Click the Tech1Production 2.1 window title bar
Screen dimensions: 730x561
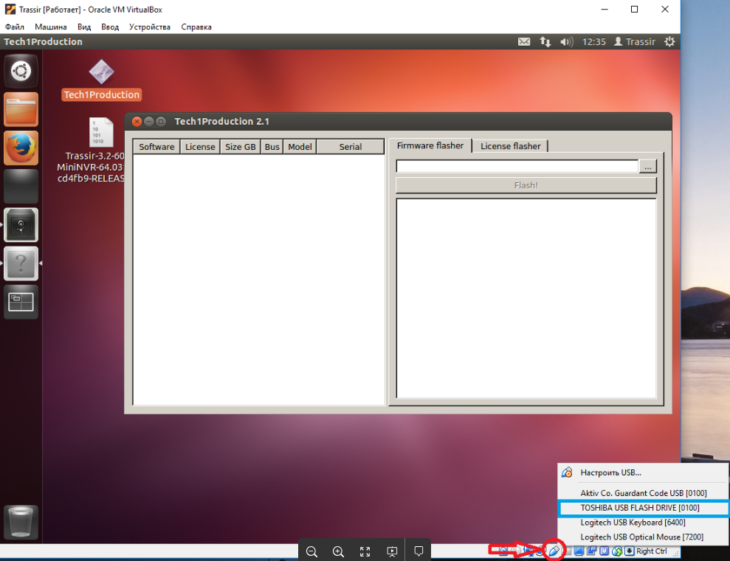tap(398, 122)
